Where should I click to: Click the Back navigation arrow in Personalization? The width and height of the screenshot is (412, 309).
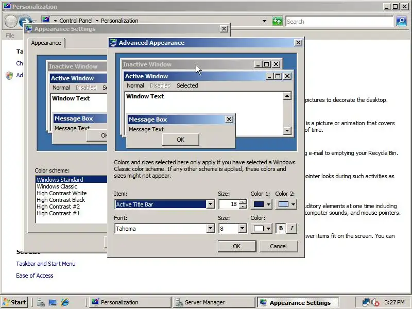click(x=11, y=21)
